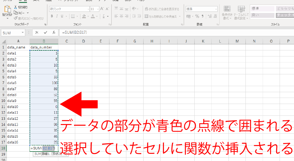Open Insert Function via the fx icon
The width and height of the screenshot is (294, 161).
pyautogui.click(x=54, y=33)
